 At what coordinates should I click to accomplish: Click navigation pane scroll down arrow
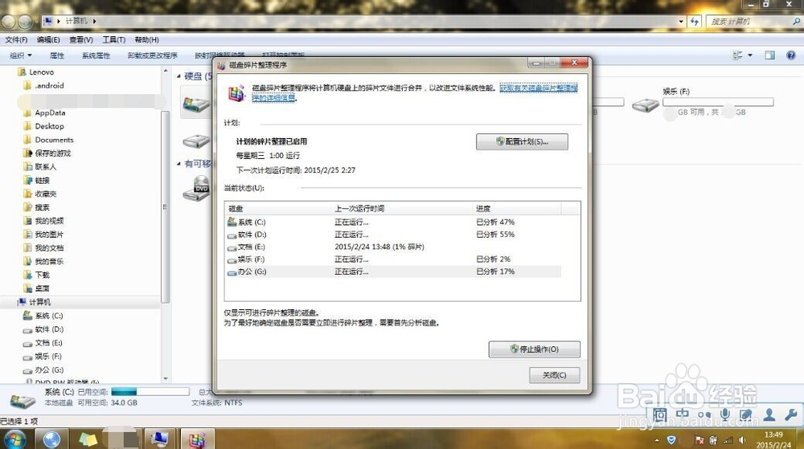point(165,379)
